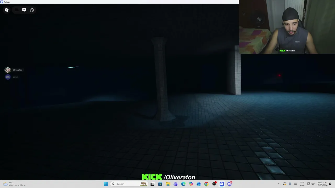Open Microsoft Edge from the taskbar
This screenshot has height=188, width=335.
(x=183, y=184)
